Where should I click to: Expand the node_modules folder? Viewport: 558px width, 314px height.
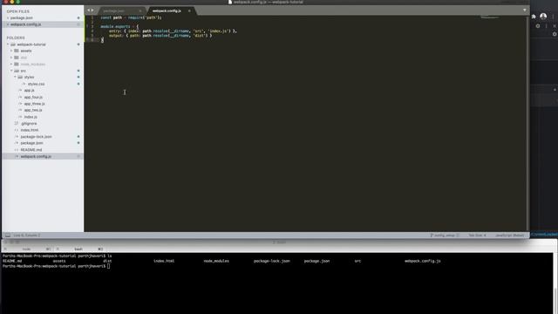point(11,64)
